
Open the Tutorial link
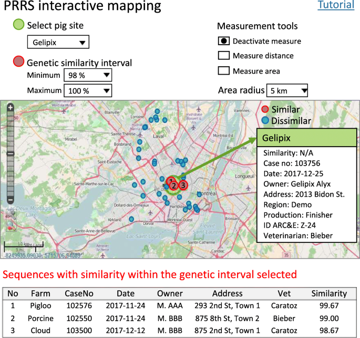[336, 6]
